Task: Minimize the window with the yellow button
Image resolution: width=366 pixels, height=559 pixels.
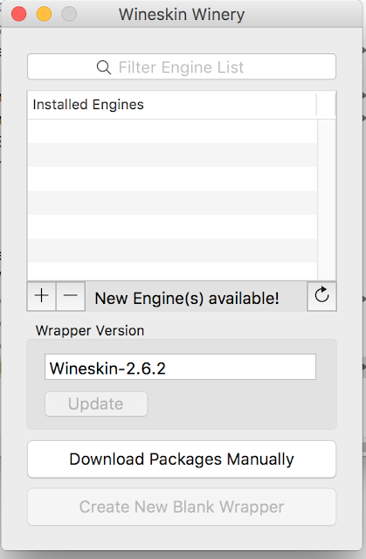Action: [x=45, y=14]
